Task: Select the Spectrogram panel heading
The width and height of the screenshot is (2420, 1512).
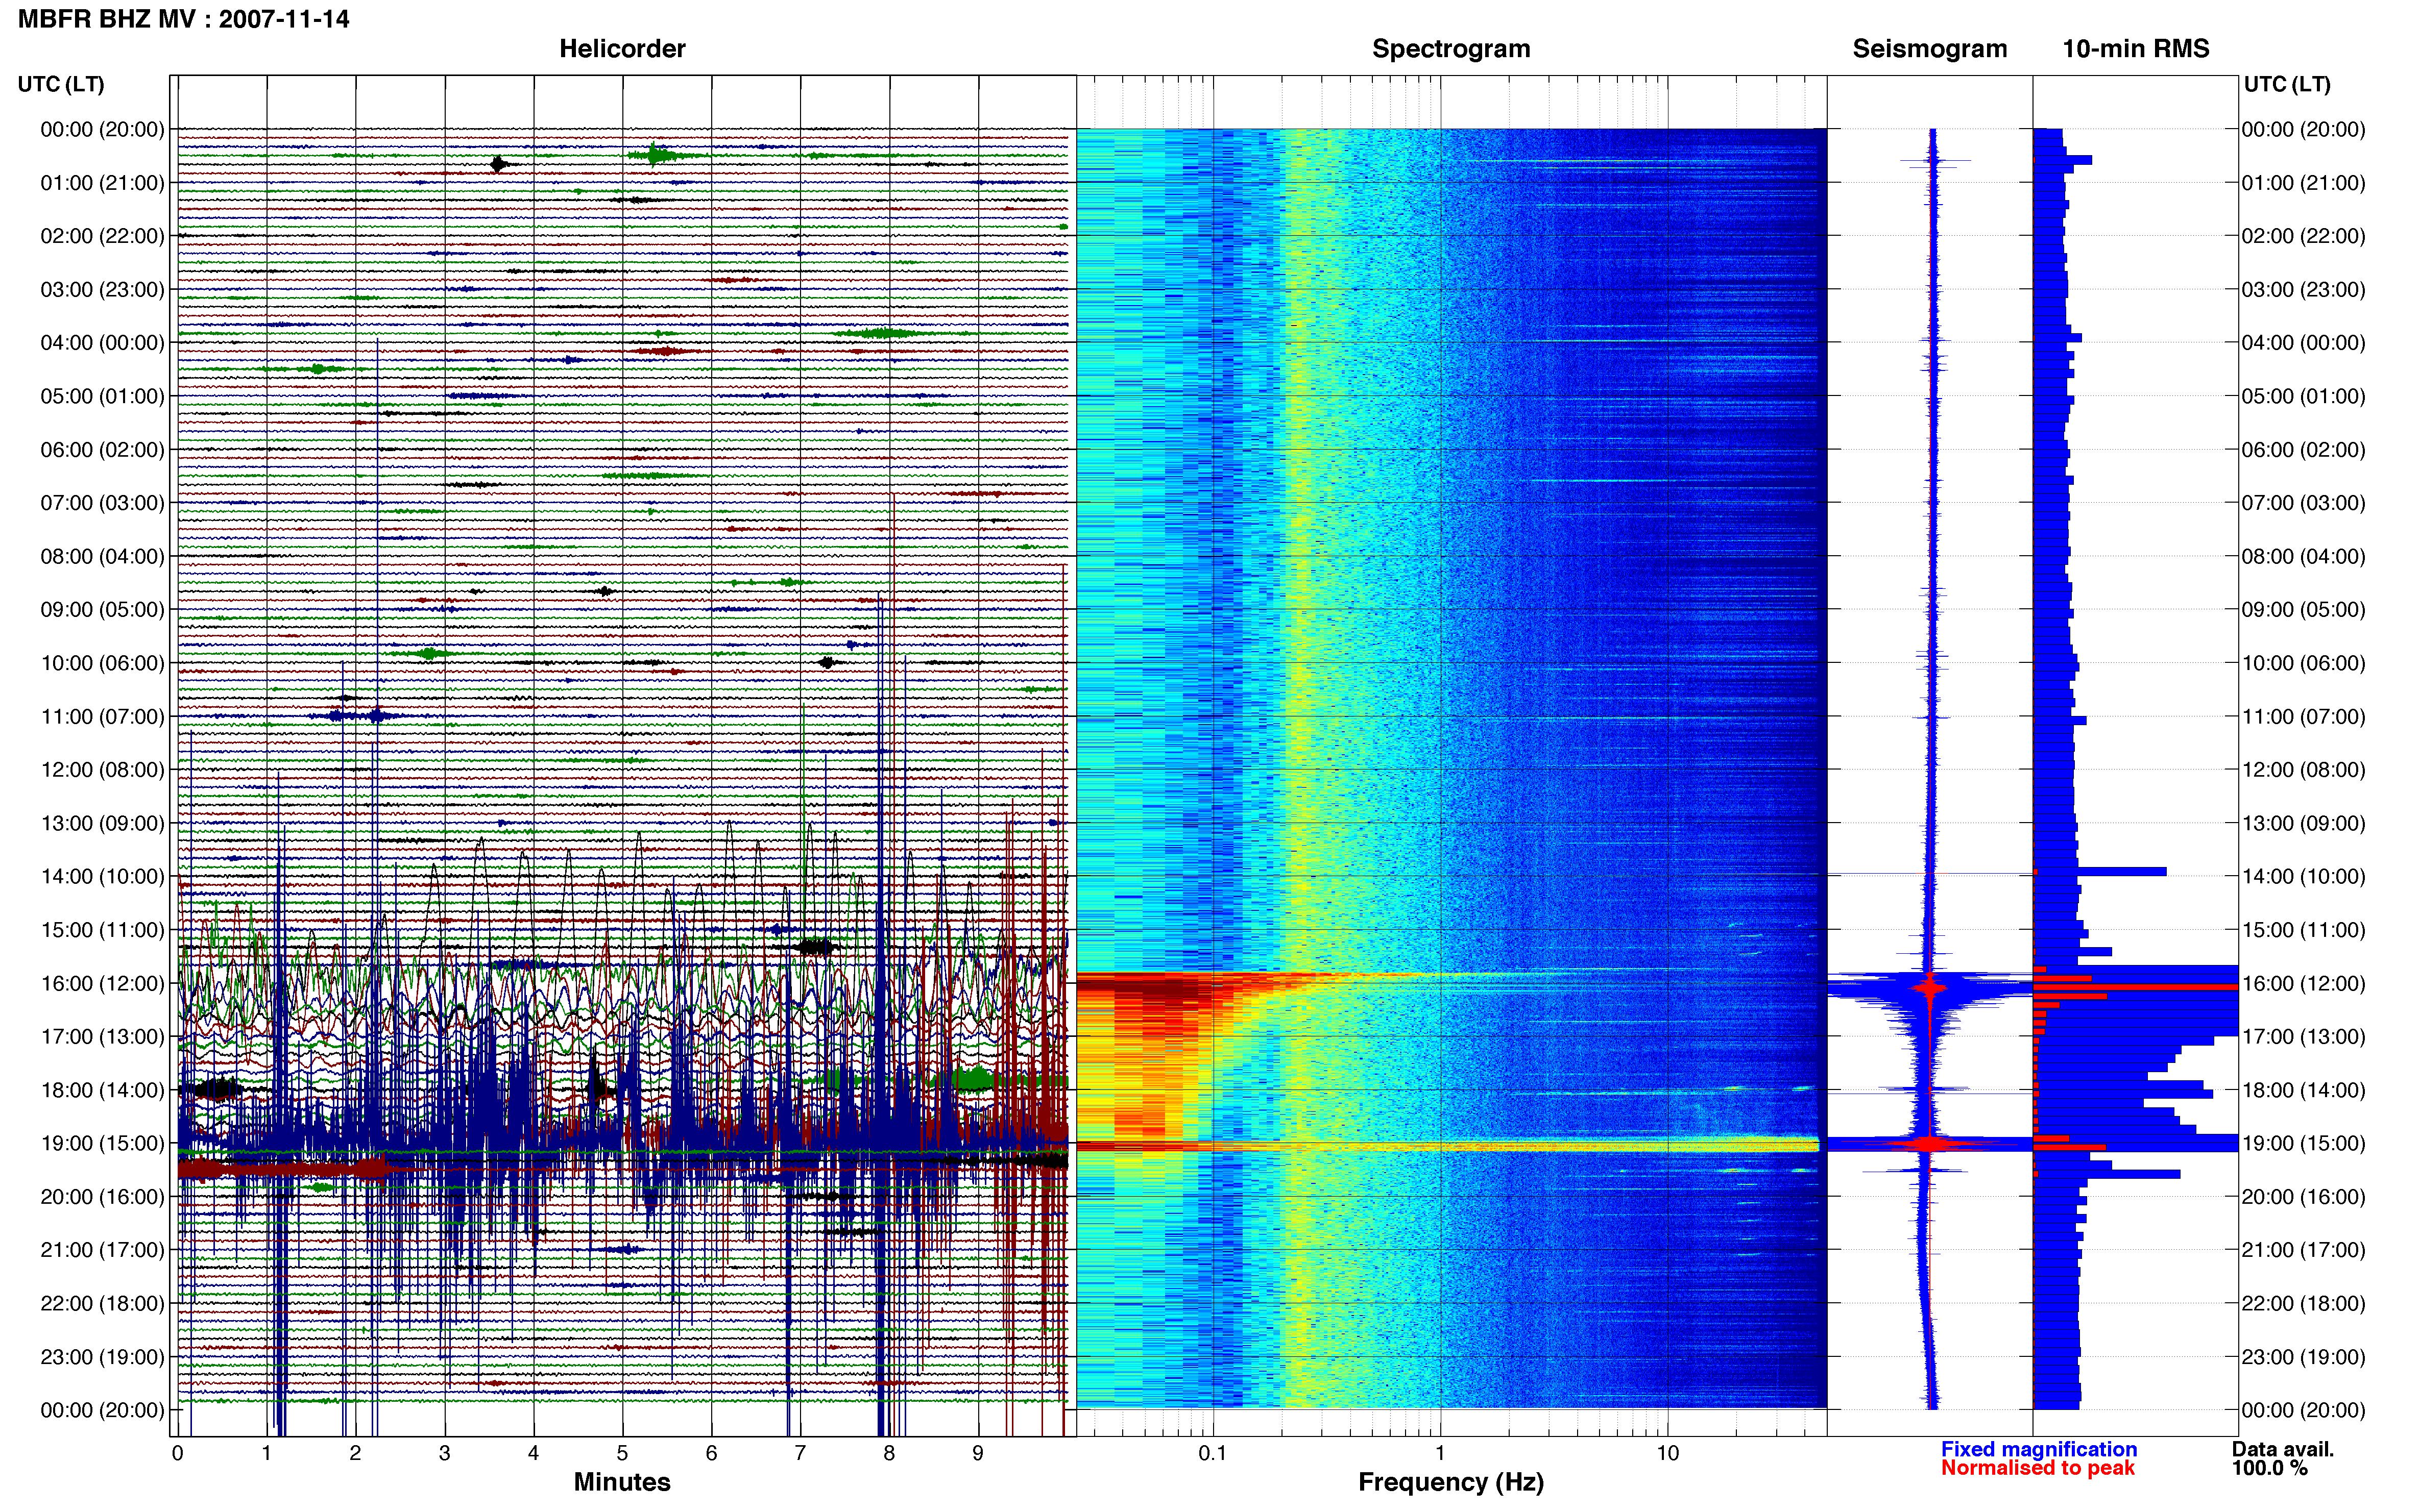Action: click(1450, 49)
